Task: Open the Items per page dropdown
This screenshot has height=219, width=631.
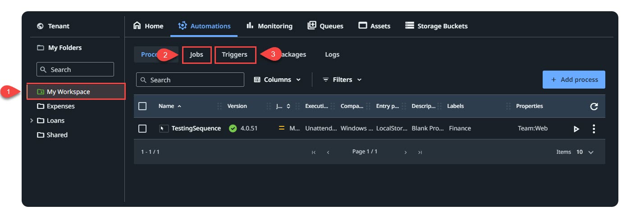Action: tap(585, 152)
